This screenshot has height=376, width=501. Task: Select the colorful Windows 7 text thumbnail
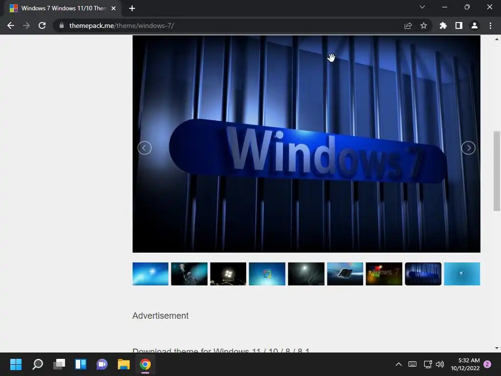coord(384,274)
